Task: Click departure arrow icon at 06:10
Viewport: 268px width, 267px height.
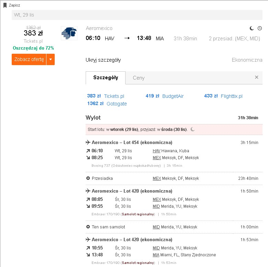Action: click(x=88, y=151)
